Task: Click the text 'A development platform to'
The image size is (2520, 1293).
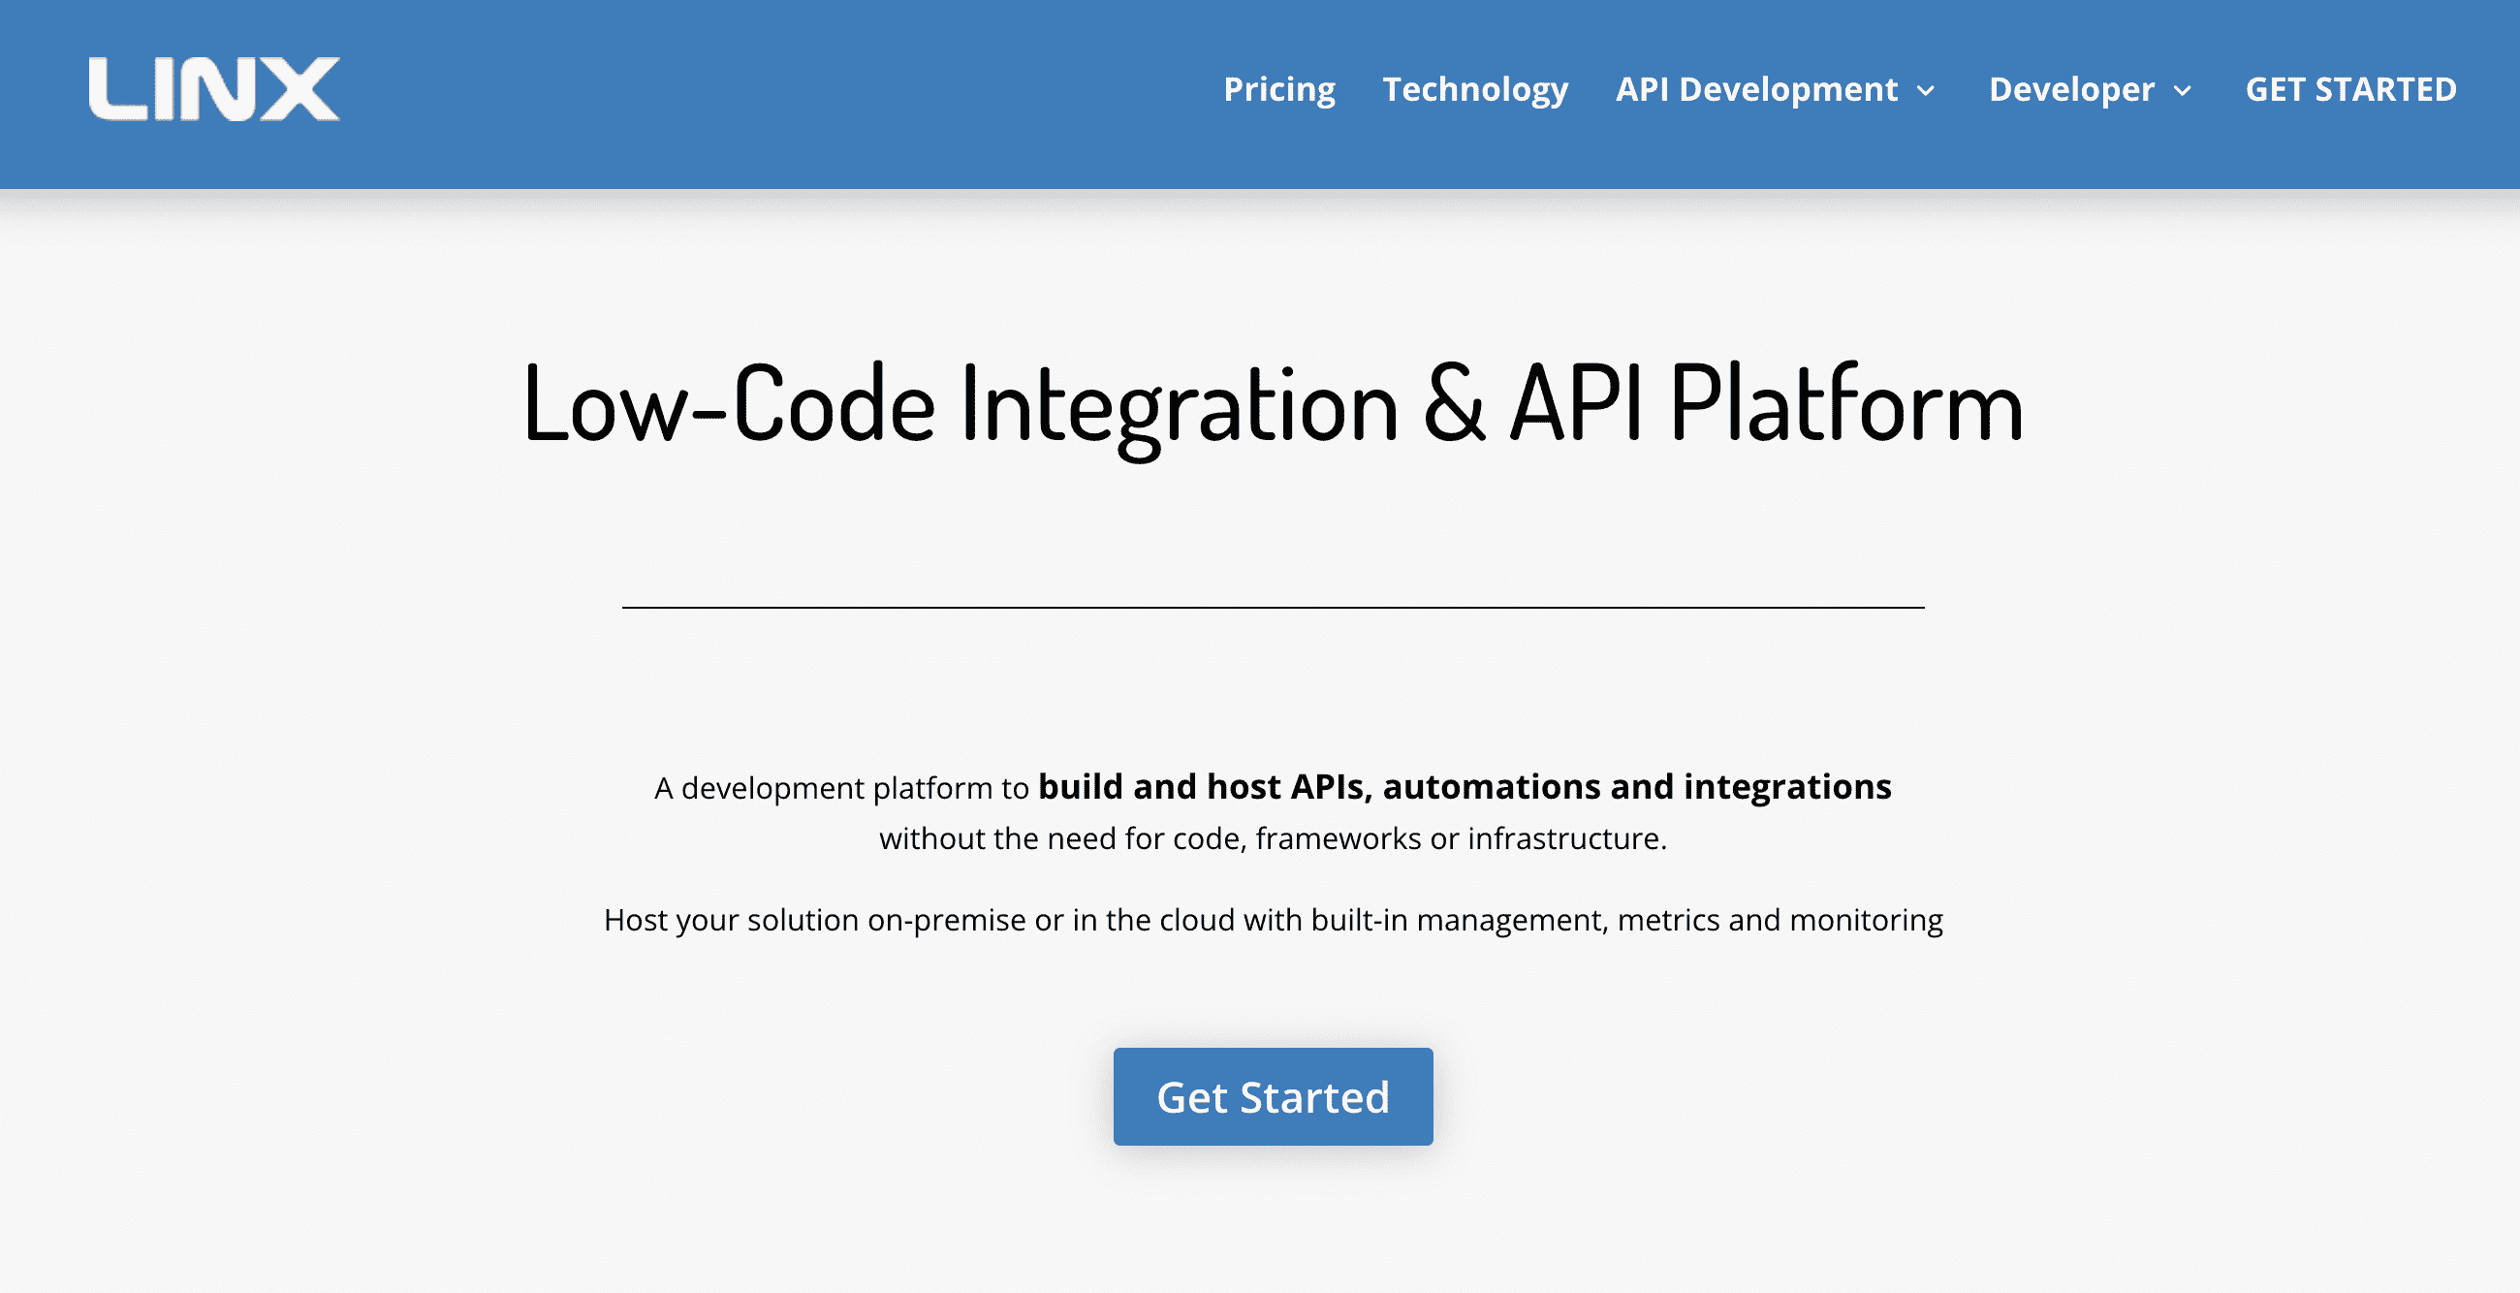Action: pyautogui.click(x=841, y=788)
